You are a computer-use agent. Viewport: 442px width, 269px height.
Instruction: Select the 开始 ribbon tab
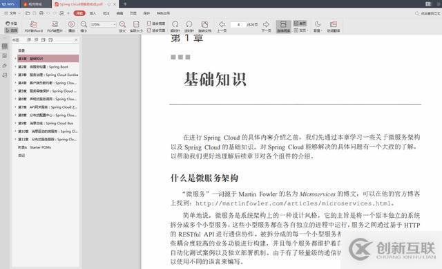[x=79, y=13]
